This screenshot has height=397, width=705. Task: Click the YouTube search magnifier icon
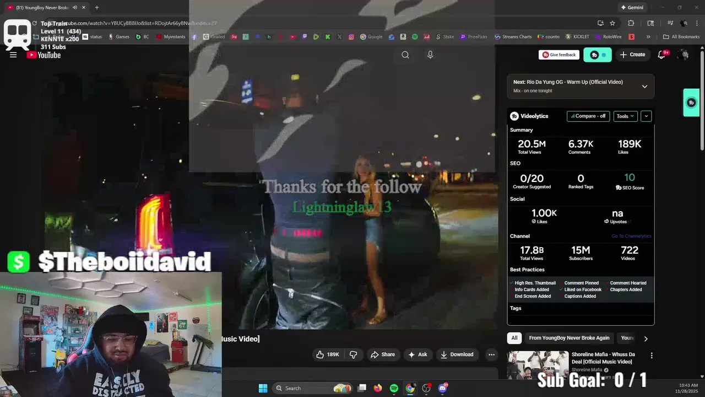coord(405,55)
